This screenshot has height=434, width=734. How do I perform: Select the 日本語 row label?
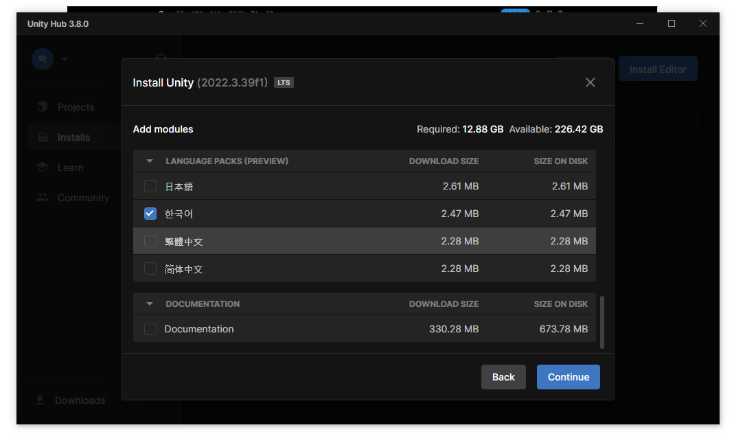[x=179, y=186]
